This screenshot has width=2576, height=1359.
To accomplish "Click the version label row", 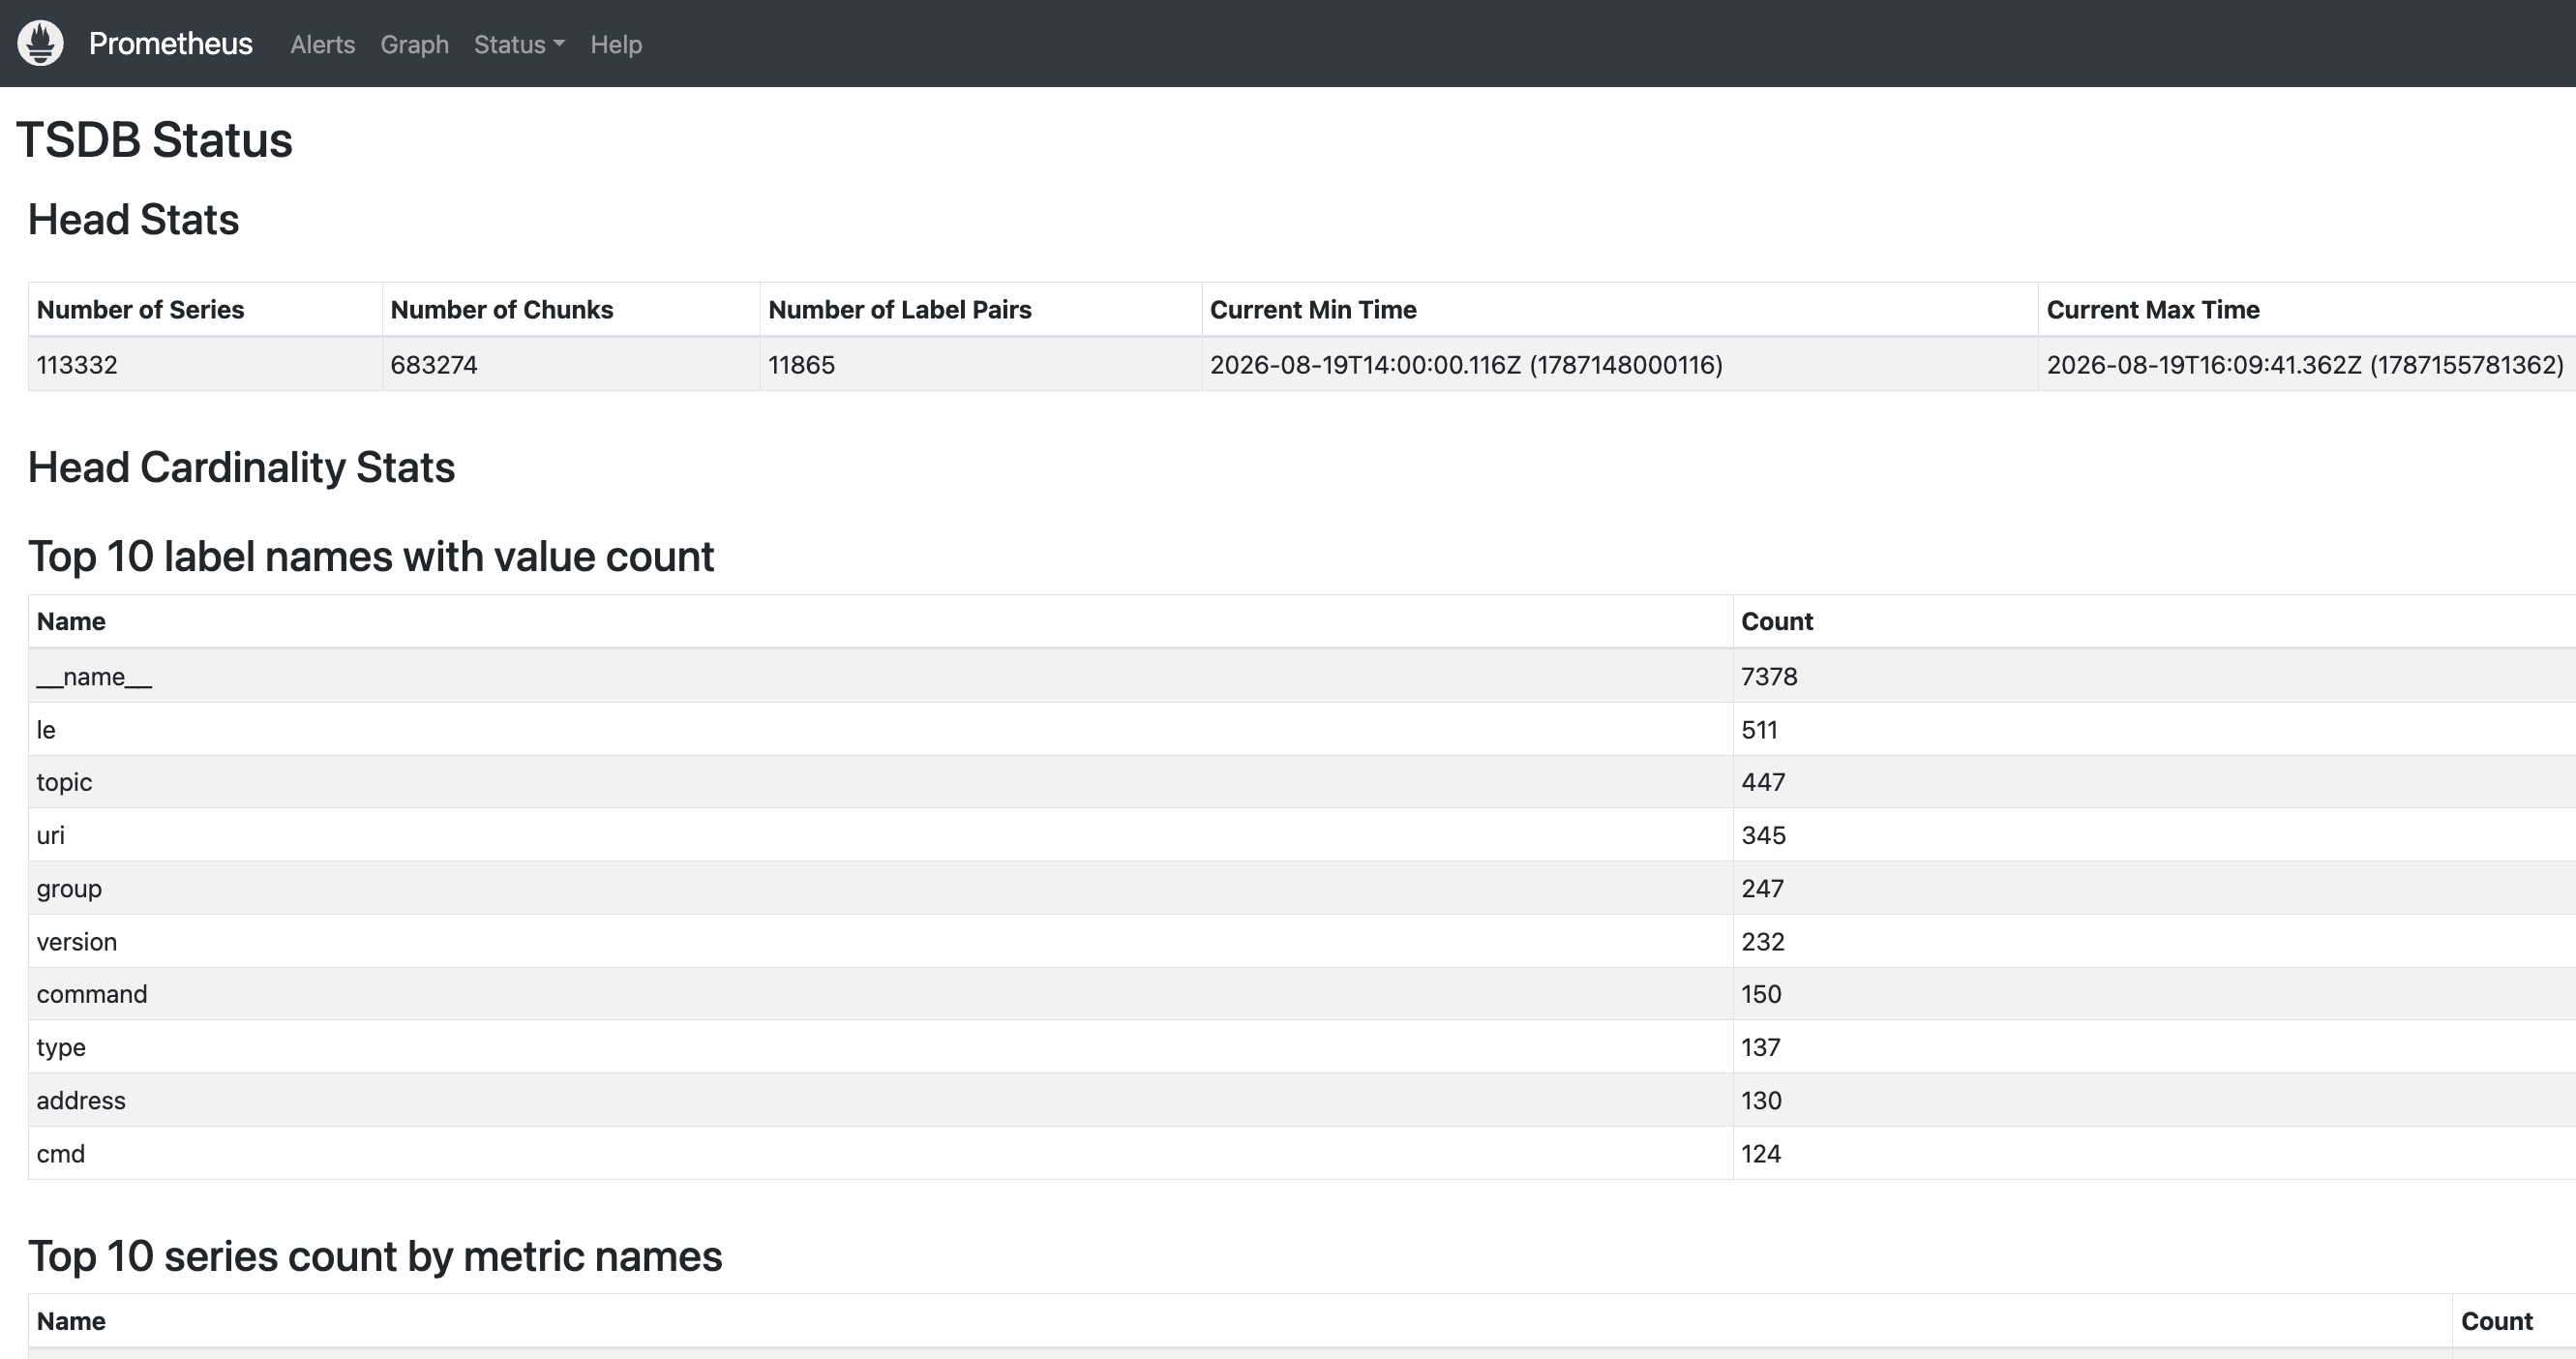I will [x=1302, y=942].
